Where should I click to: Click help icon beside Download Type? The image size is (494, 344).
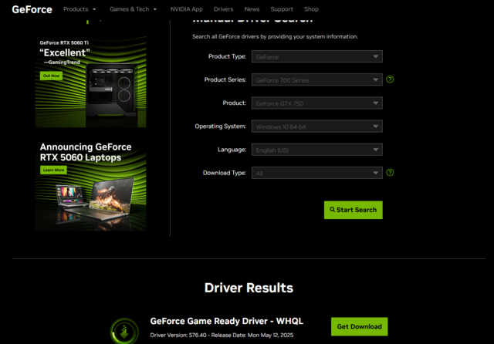pyautogui.click(x=390, y=173)
